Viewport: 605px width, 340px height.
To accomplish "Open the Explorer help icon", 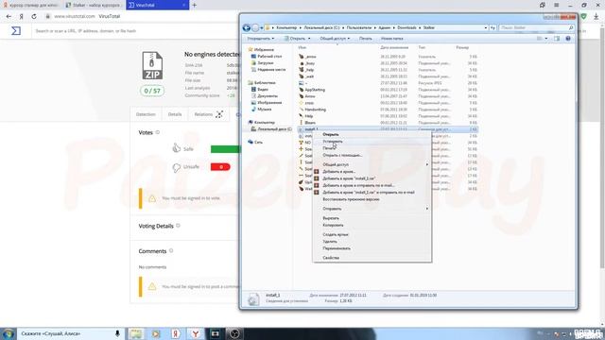I will (568, 39).
